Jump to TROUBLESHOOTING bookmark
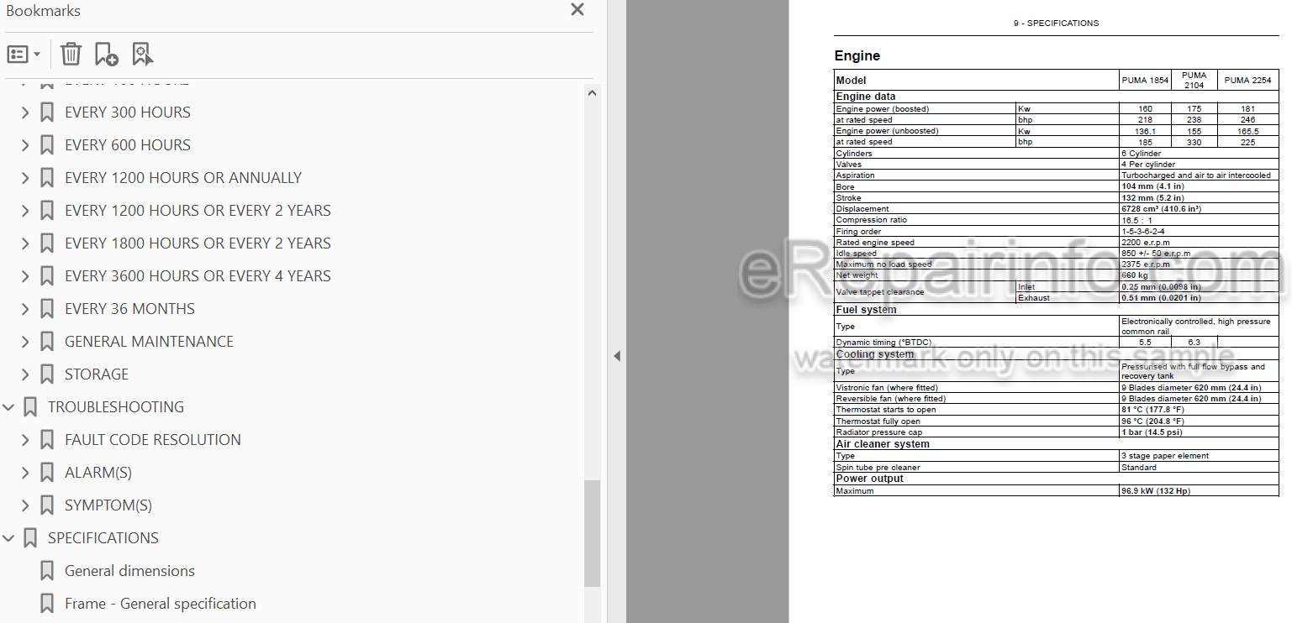Screen dimensions: 1292x623 coord(116,407)
